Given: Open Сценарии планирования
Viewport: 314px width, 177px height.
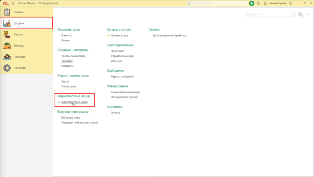Looking at the screenshot, I should point(125,92).
